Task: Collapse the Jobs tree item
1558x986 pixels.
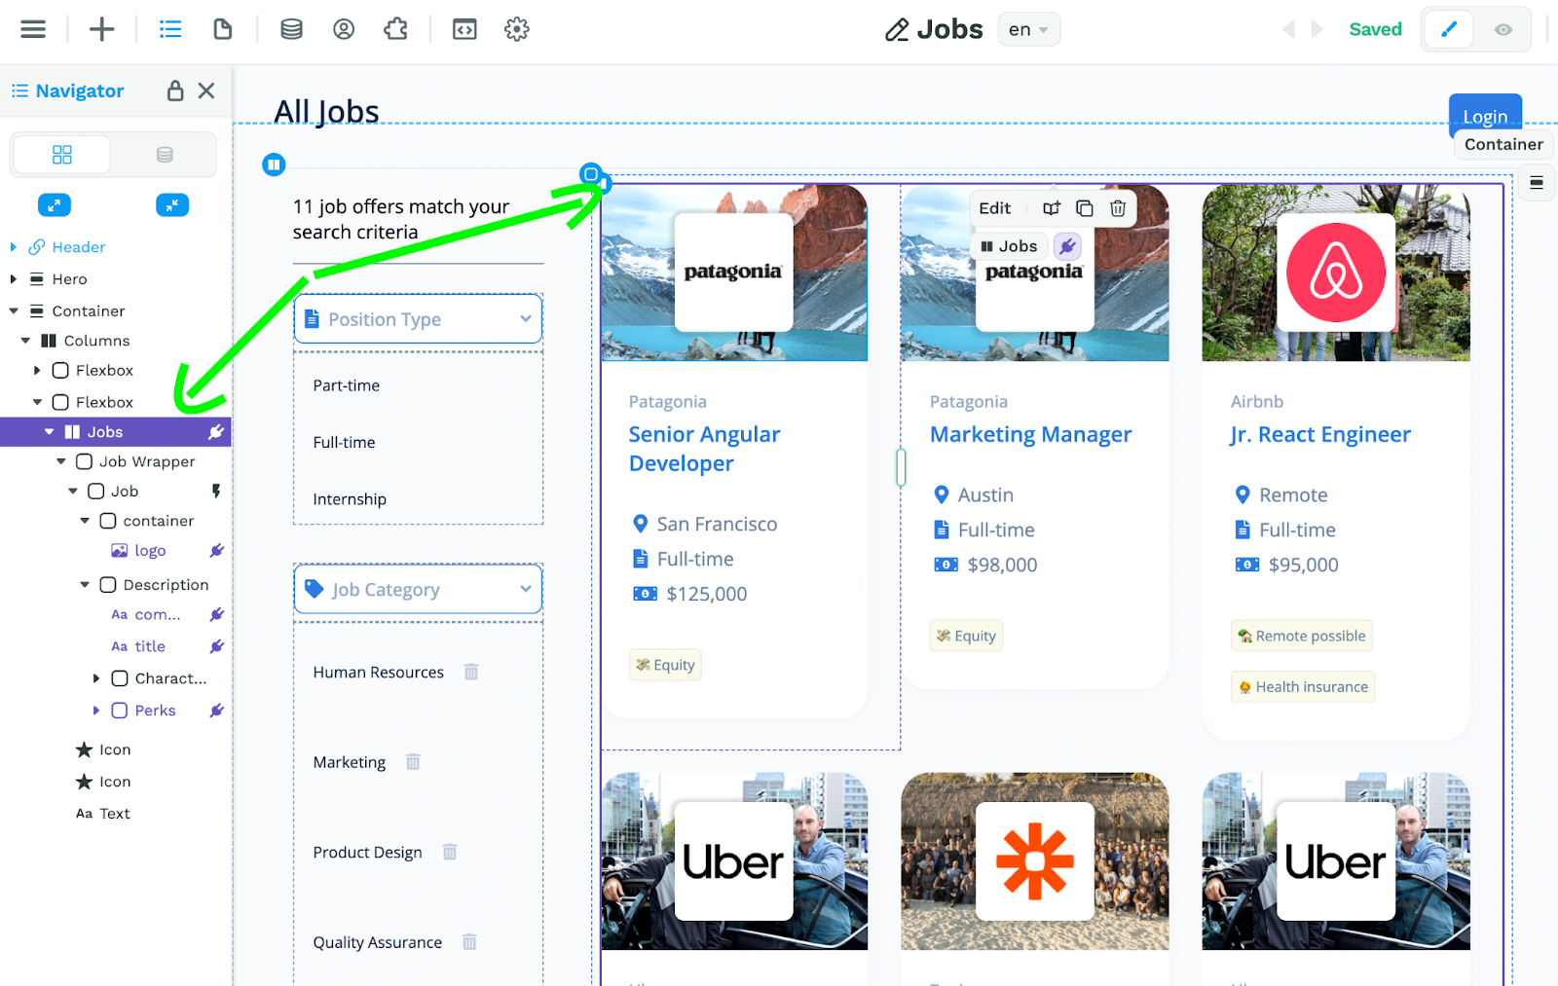Action: click(50, 432)
